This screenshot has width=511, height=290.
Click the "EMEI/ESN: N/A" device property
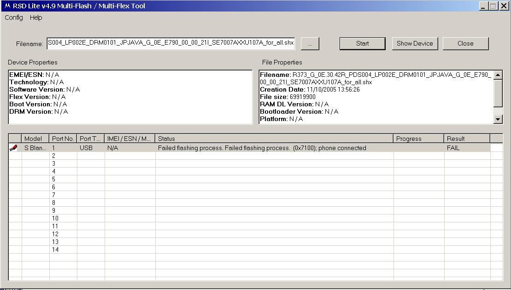tap(34, 75)
